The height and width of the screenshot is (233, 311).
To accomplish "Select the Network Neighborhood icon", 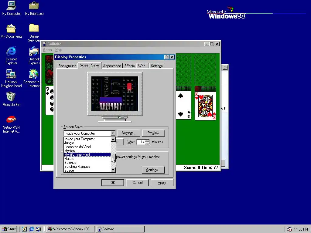I will (11, 78).
